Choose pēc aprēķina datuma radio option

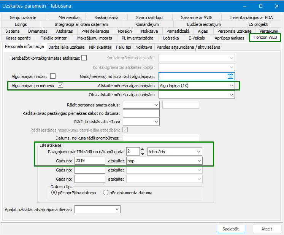point(54,192)
